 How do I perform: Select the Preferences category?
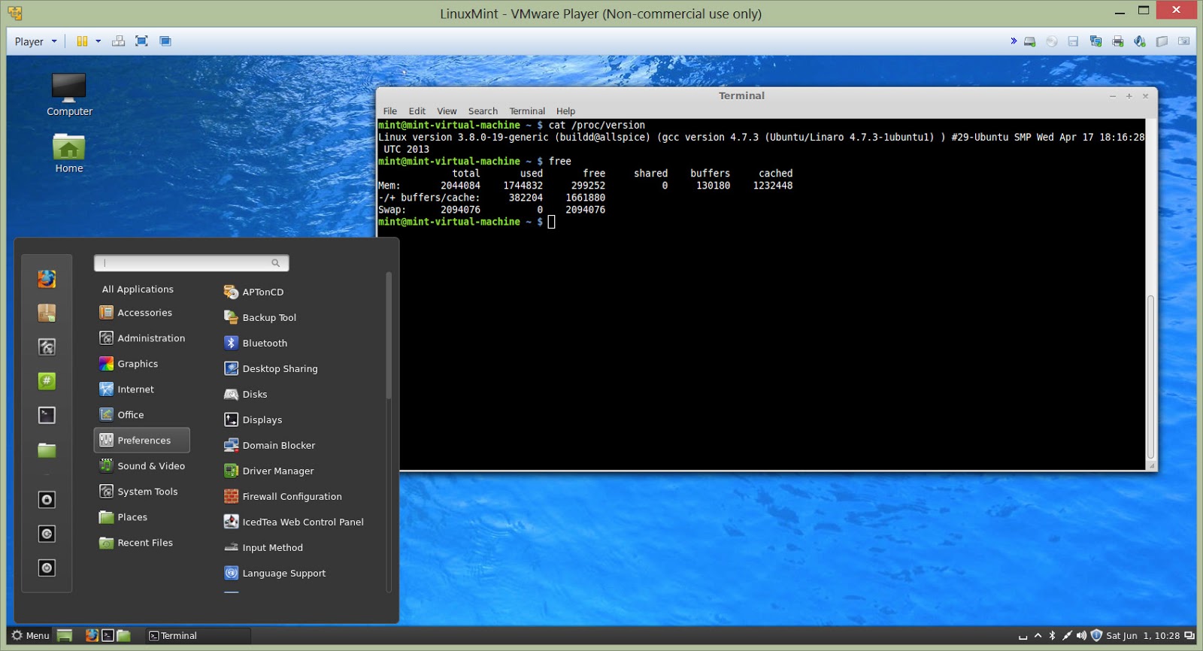click(141, 441)
